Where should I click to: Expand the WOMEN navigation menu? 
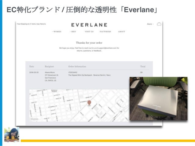tap(57, 32)
